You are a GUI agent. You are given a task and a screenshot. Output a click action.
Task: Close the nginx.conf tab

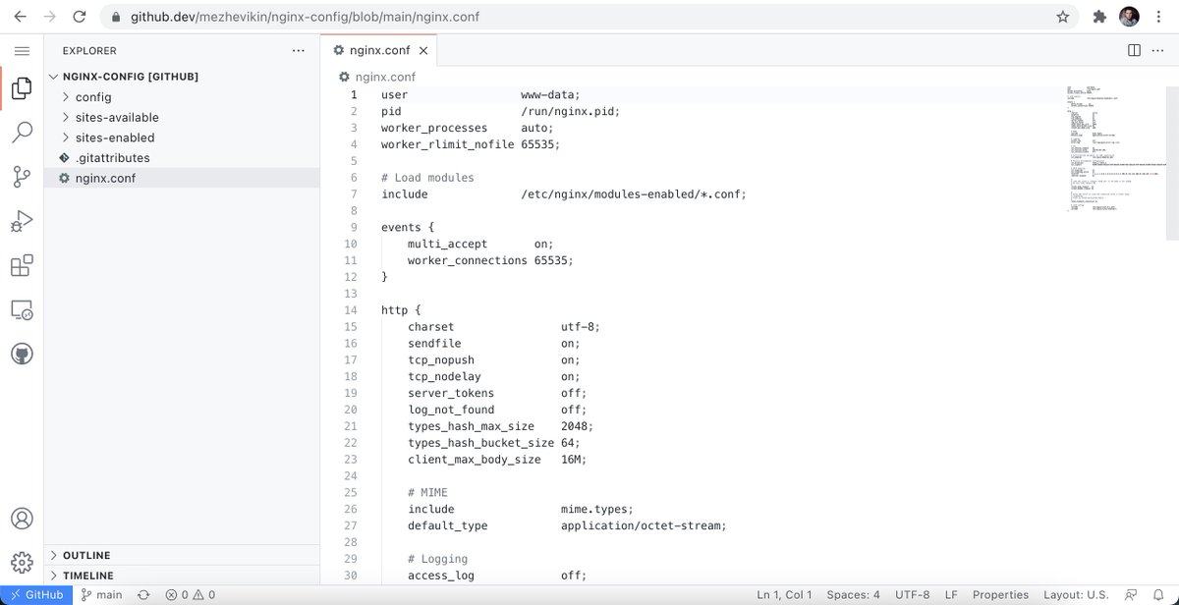(423, 50)
